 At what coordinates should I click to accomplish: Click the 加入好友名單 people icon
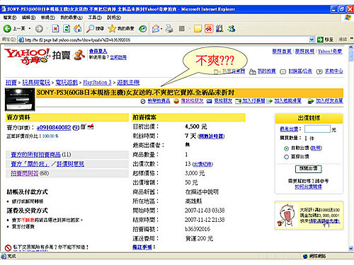coord(311,101)
